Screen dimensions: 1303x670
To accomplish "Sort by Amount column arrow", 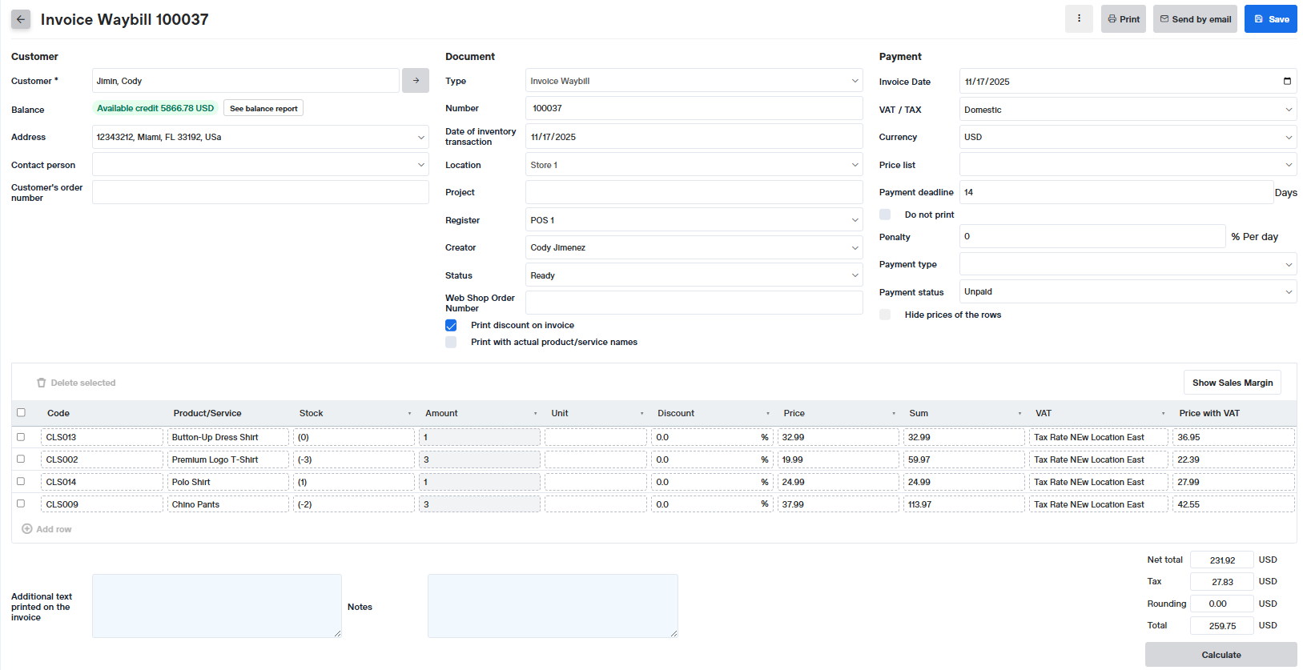I will point(535,414).
